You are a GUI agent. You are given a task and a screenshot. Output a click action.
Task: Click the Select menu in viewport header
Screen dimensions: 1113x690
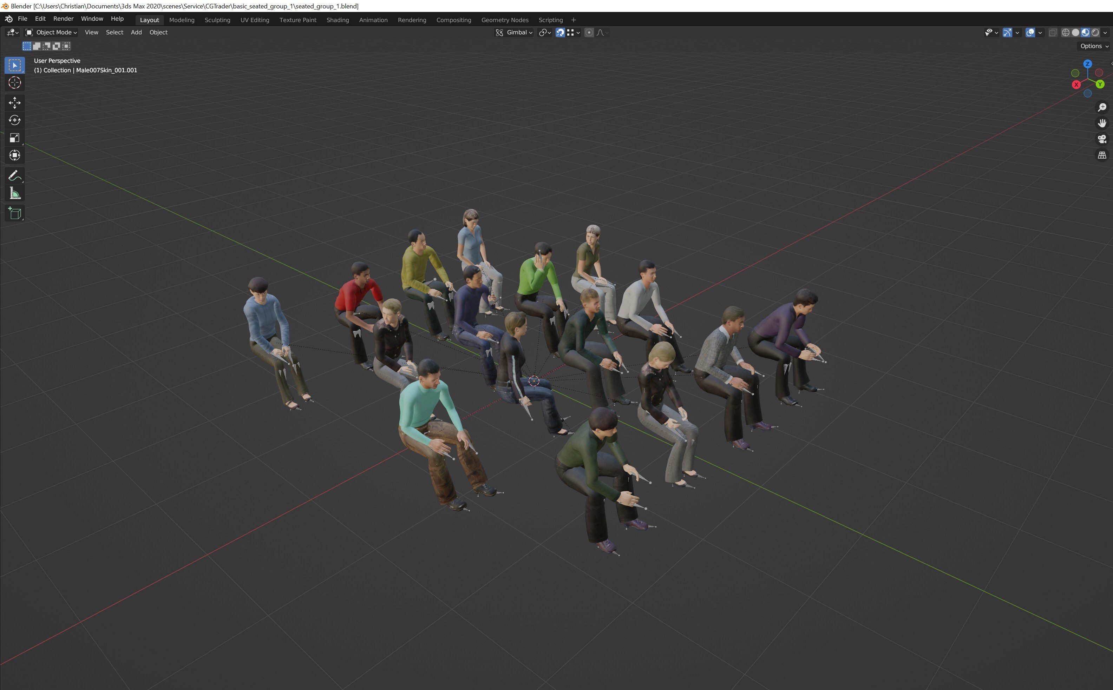(114, 32)
